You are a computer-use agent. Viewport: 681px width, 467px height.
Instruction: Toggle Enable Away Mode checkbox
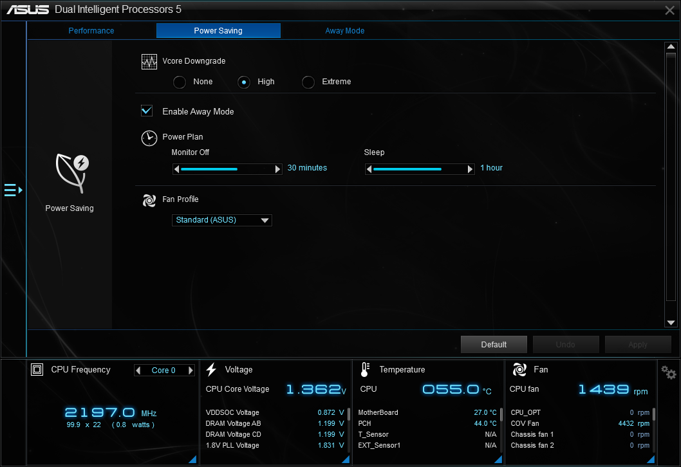click(x=147, y=111)
